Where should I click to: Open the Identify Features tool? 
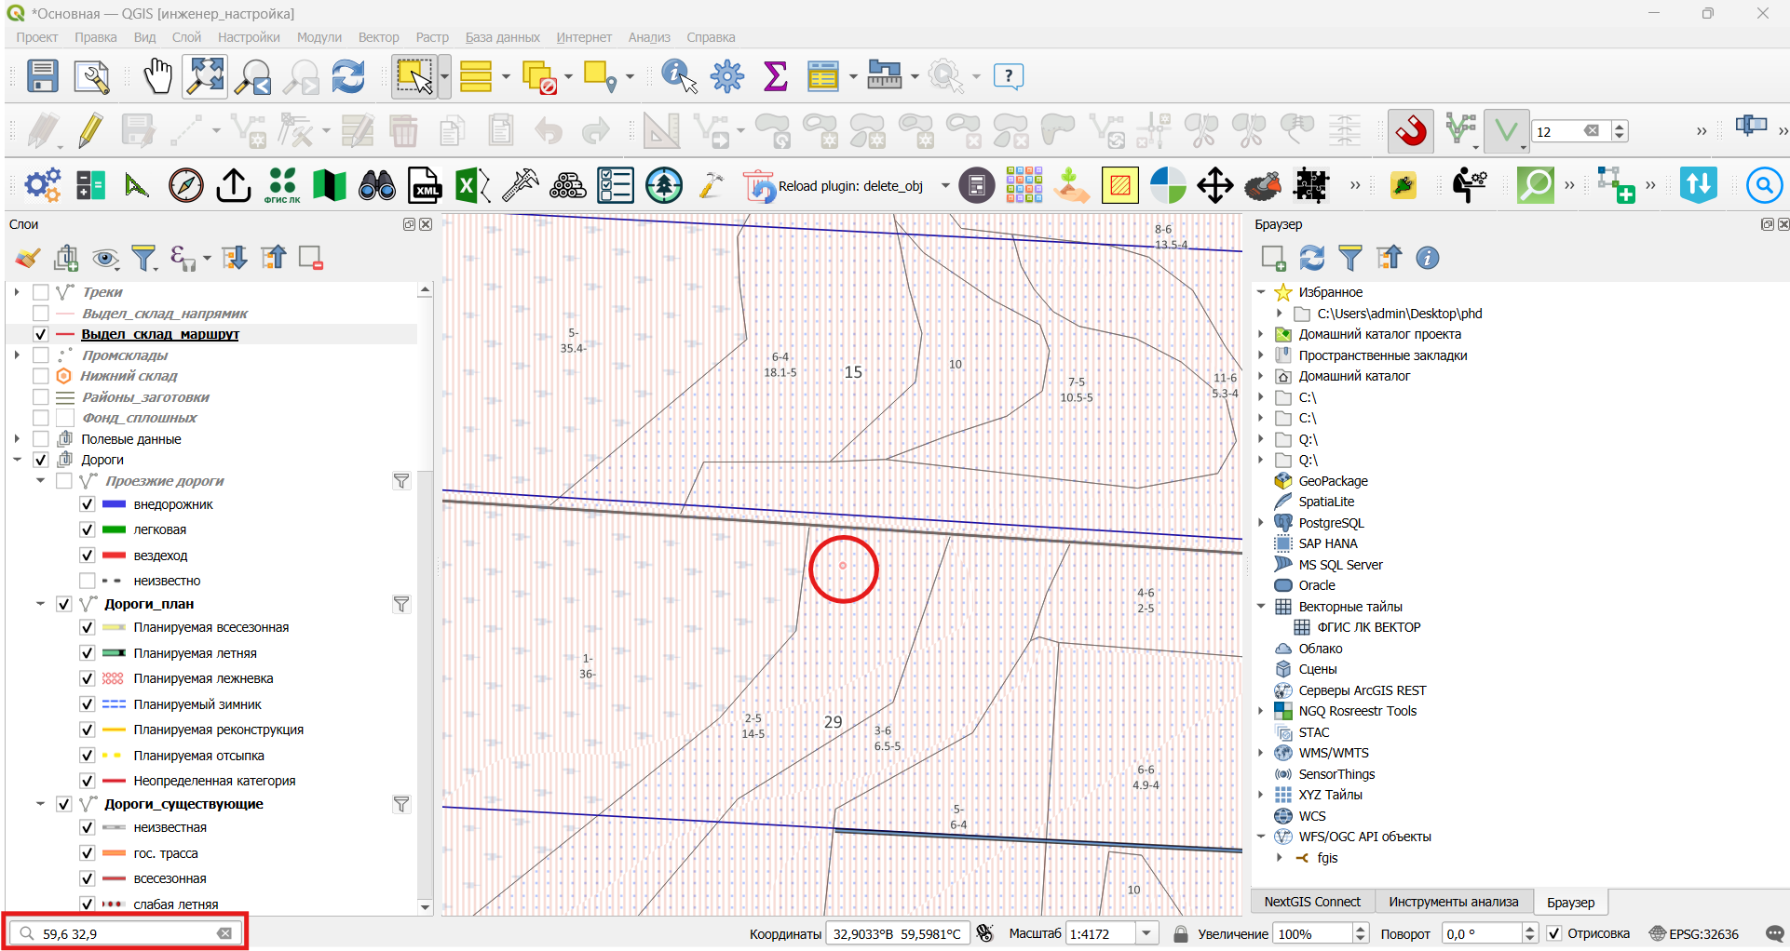click(679, 76)
